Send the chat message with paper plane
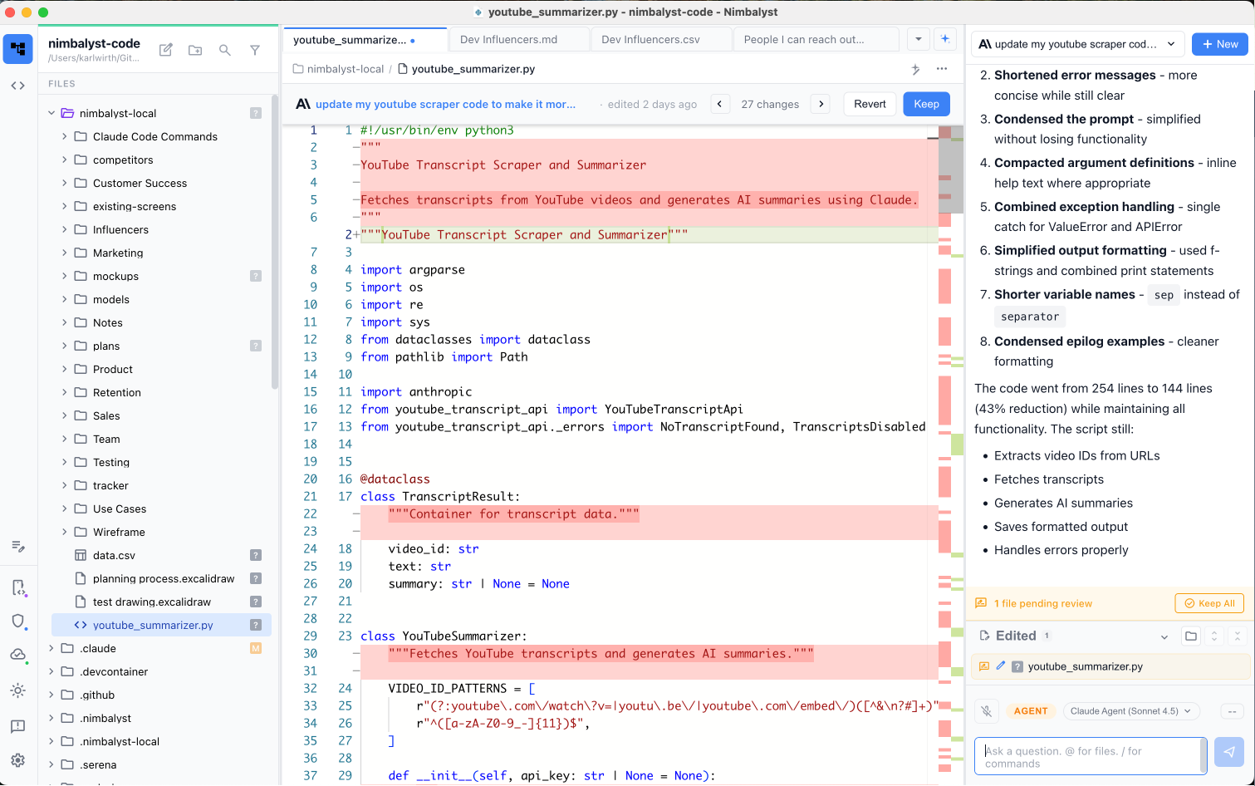Viewport: 1255px width, 786px height. 1228,752
